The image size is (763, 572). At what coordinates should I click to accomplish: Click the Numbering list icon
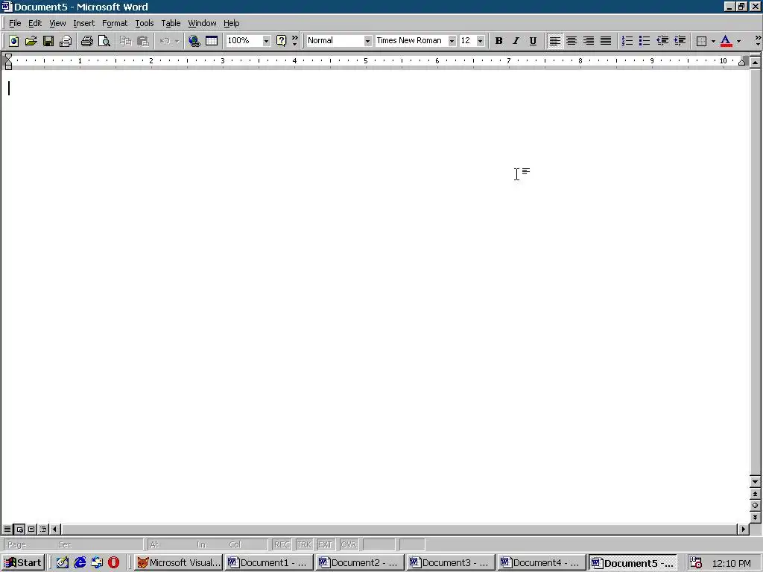coord(627,41)
